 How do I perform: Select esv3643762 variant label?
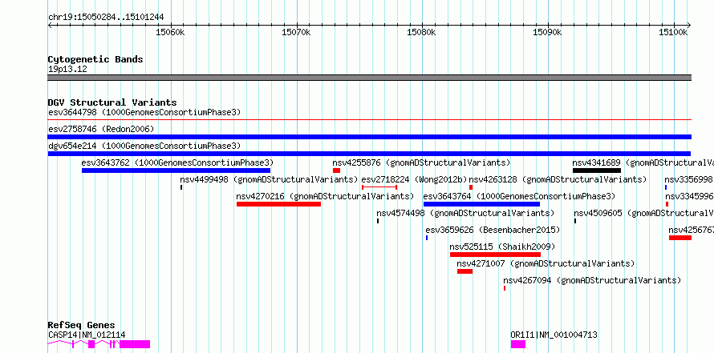tap(177, 162)
